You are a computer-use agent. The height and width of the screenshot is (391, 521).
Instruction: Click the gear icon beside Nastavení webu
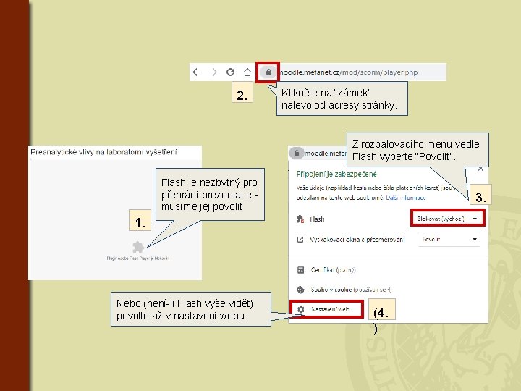pyautogui.click(x=300, y=309)
